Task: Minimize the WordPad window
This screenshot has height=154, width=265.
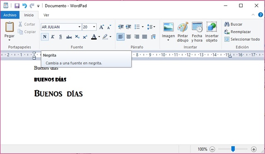Action: click(225, 5)
